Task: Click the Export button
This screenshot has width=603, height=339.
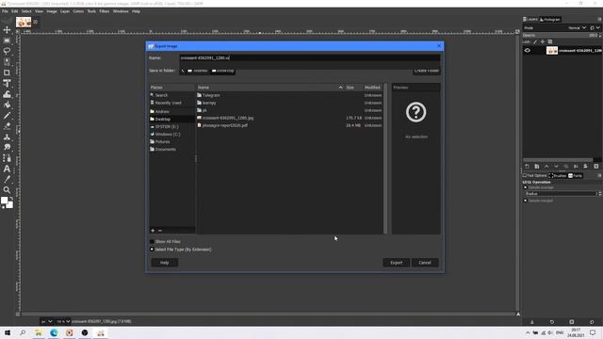Action: pos(396,263)
